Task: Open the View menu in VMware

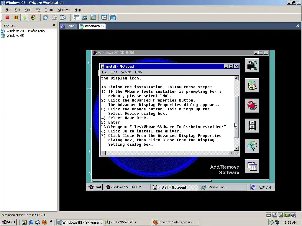Action: (28, 10)
